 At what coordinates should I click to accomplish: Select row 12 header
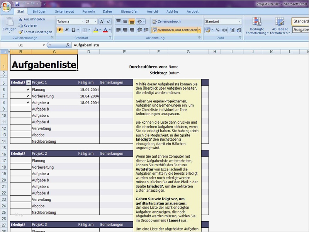click(4, 128)
